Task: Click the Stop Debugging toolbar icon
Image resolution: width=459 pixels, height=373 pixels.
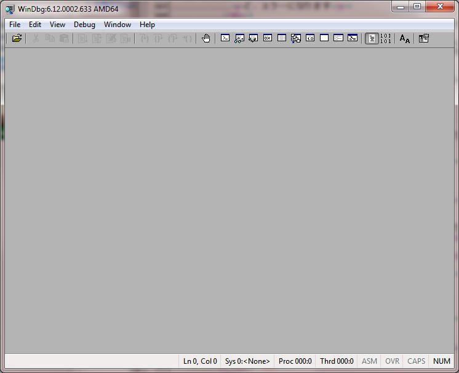Action: [x=111, y=38]
